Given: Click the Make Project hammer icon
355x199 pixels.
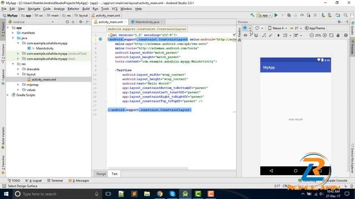Looking at the screenshot, I should tap(252, 15).
